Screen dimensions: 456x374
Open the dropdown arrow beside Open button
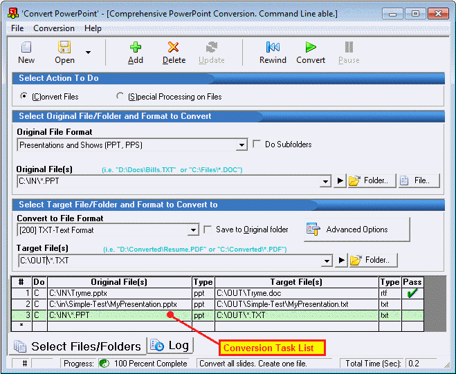pos(88,52)
